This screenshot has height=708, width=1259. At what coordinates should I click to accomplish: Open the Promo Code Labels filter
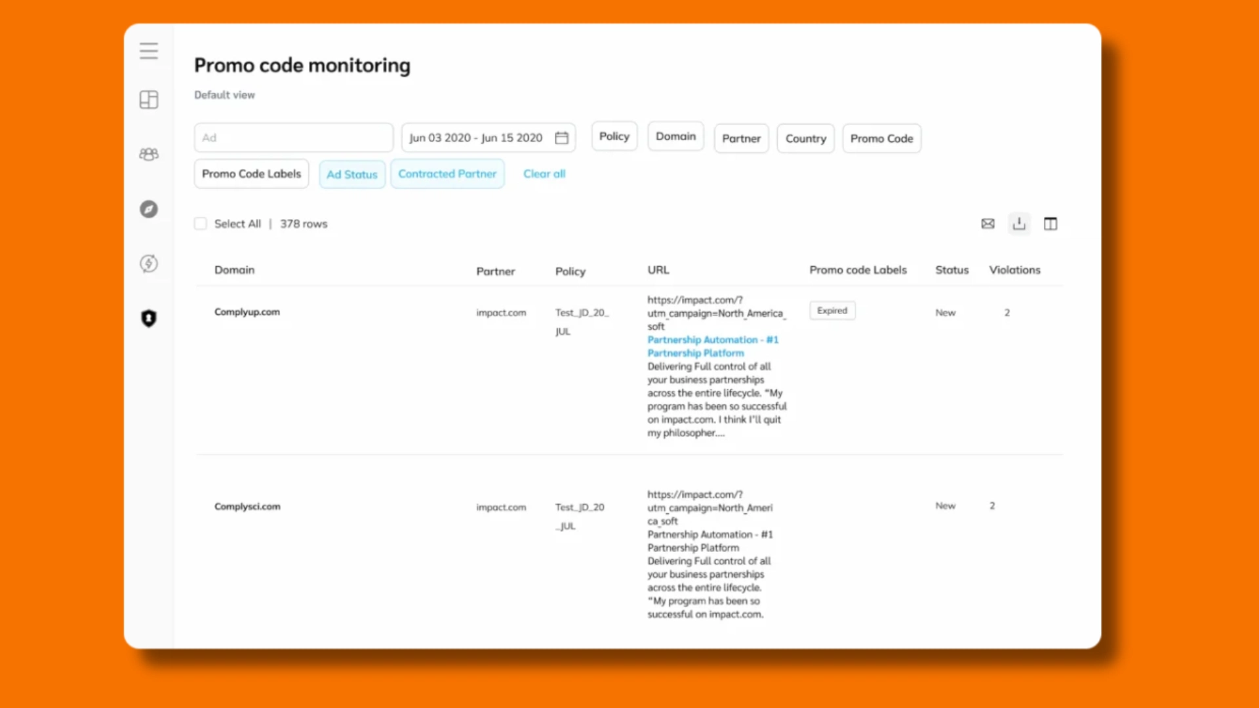(251, 174)
